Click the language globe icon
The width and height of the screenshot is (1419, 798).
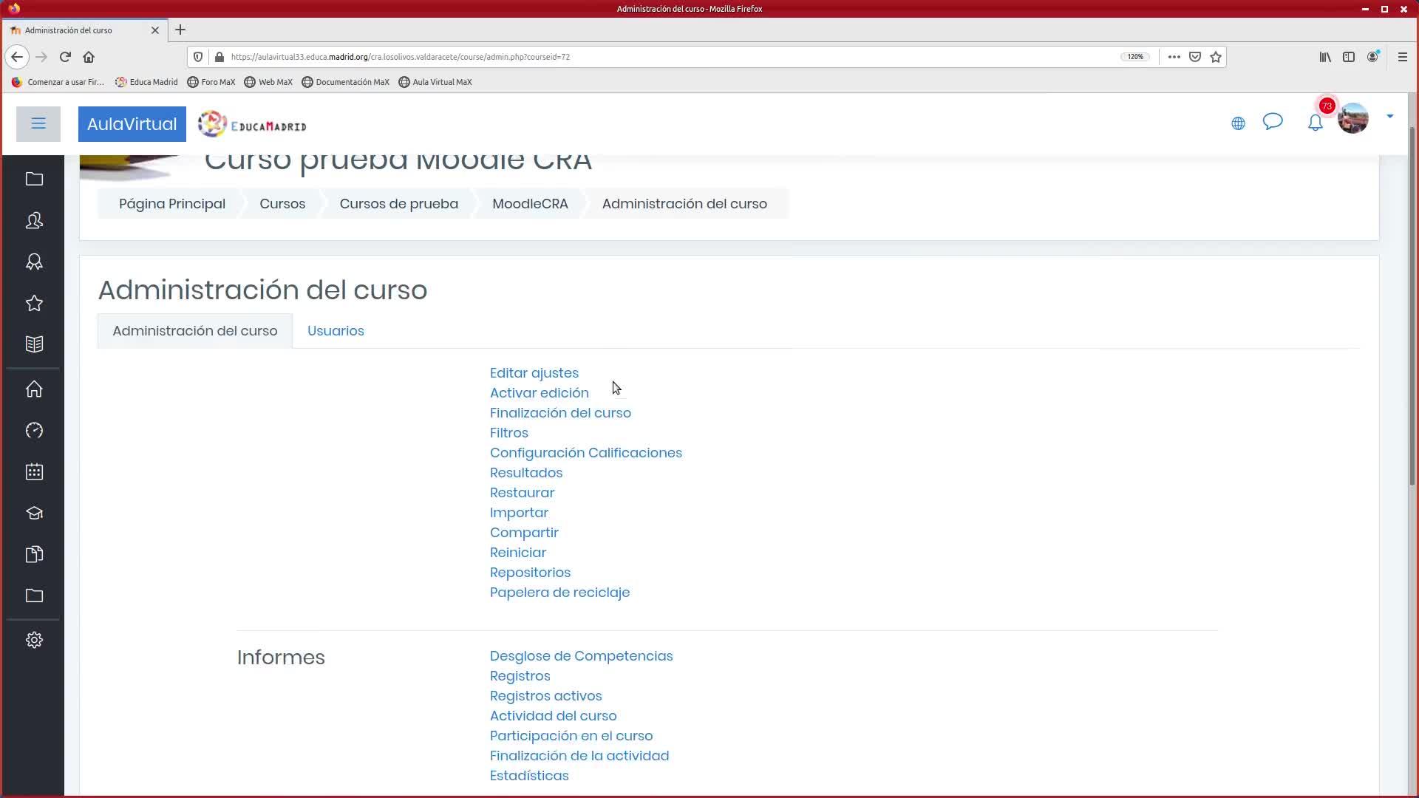[1238, 123]
